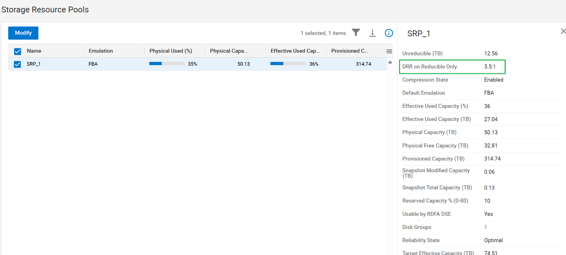The image size is (566, 255).
Task: Close the SRP_1 details panel
Action: 563,31
